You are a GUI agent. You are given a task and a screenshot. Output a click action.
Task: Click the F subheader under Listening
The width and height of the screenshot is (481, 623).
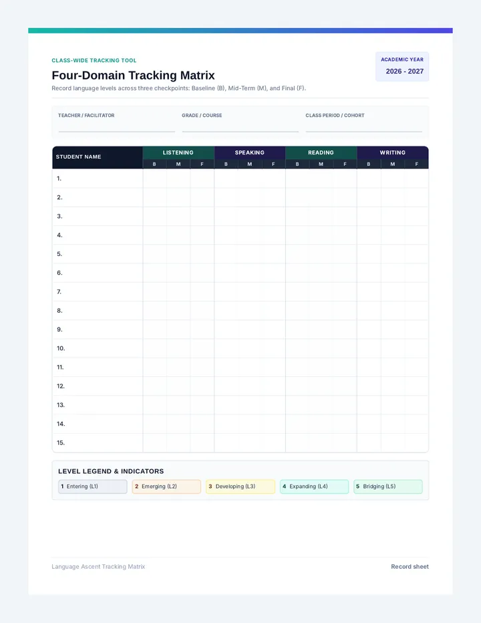[202, 164]
